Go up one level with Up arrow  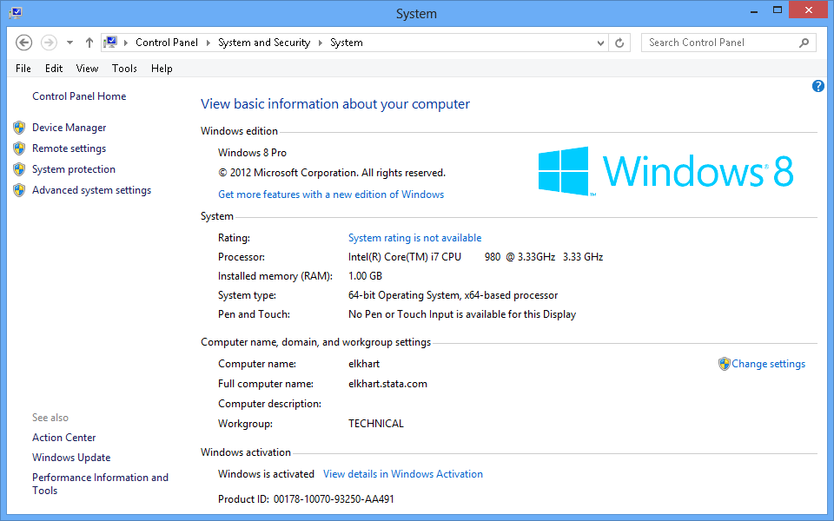[89, 43]
